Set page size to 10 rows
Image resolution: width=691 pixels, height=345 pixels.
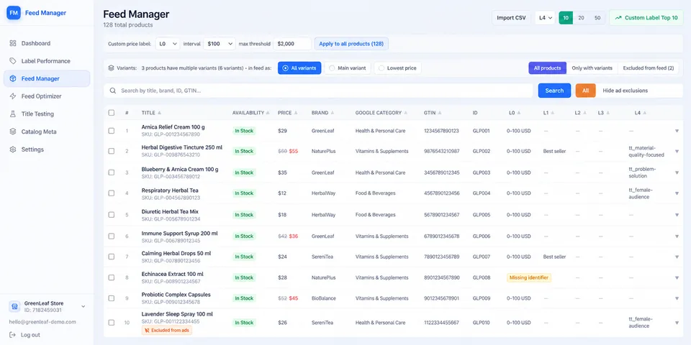566,18
